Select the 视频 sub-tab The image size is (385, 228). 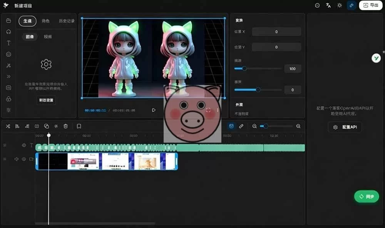[48, 37]
